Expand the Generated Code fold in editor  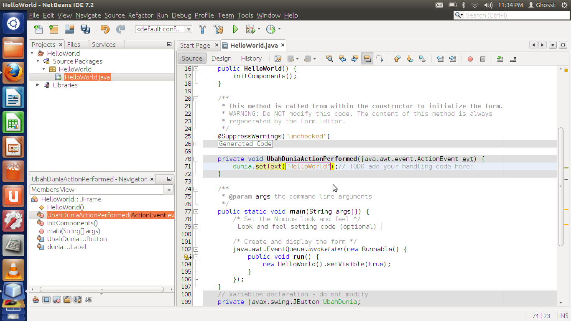pyautogui.click(x=196, y=143)
